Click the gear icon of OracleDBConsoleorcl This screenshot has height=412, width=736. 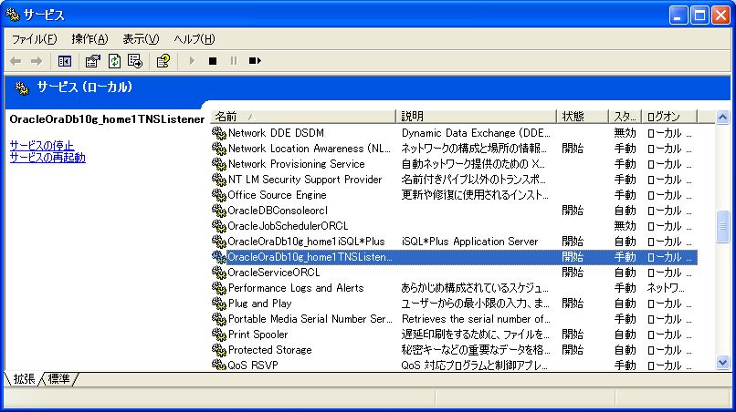click(219, 211)
